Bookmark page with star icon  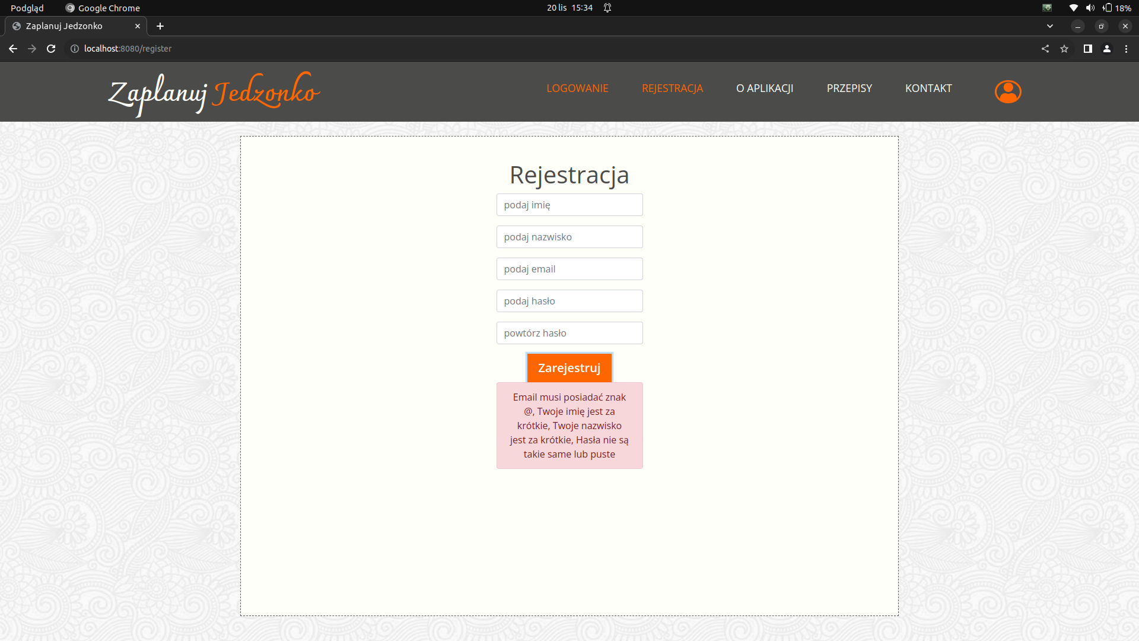coord(1064,49)
